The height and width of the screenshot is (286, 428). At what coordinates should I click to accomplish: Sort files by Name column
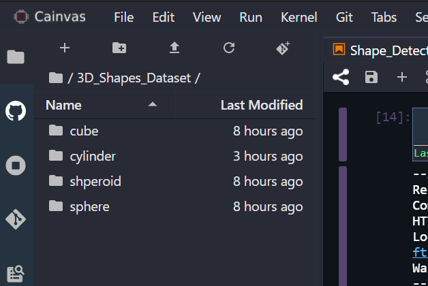[63, 105]
